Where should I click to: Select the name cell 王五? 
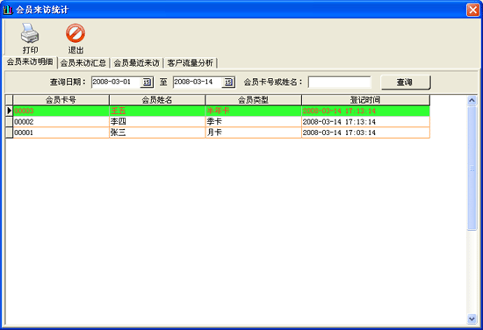(157, 111)
